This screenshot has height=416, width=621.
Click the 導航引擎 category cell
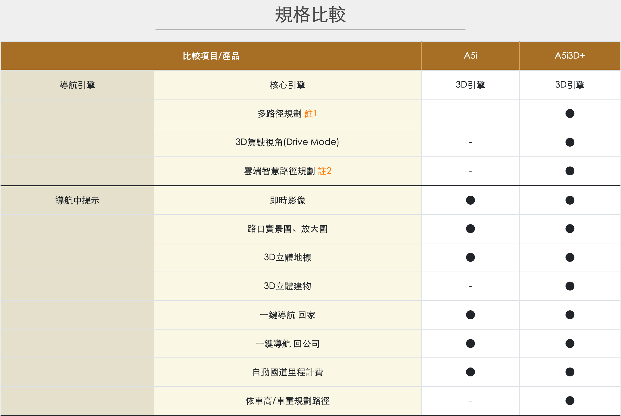tap(77, 85)
